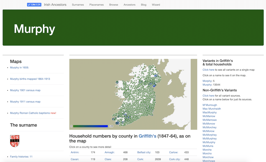Open MacMurphy variant sources
Viewport: 266px width, 162px height.
209,112
